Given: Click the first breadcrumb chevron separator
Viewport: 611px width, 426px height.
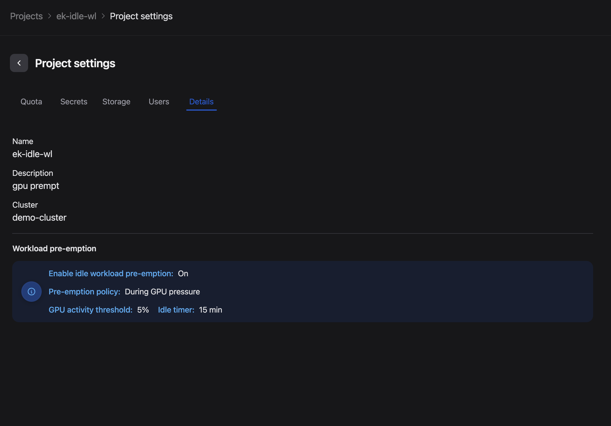Looking at the screenshot, I should pyautogui.click(x=50, y=16).
